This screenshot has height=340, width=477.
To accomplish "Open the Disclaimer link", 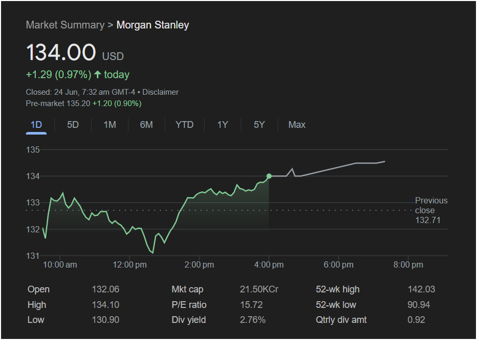I will 161,92.
